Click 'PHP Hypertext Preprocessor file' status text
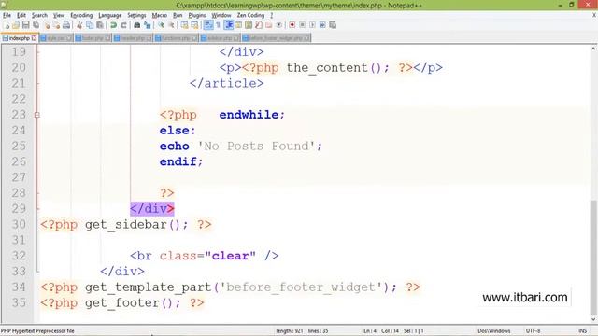The image size is (598, 336). pos(37,331)
